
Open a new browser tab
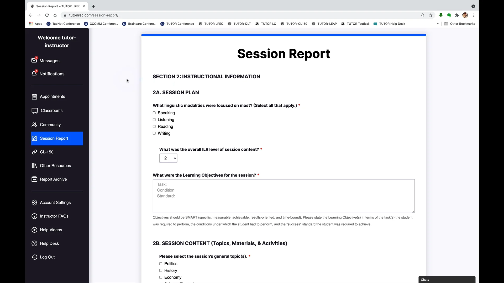pos(93,6)
